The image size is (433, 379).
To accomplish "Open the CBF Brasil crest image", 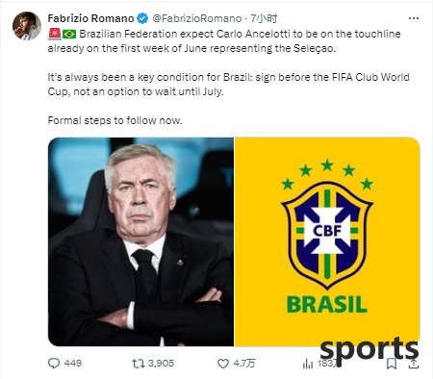I will point(327,241).
